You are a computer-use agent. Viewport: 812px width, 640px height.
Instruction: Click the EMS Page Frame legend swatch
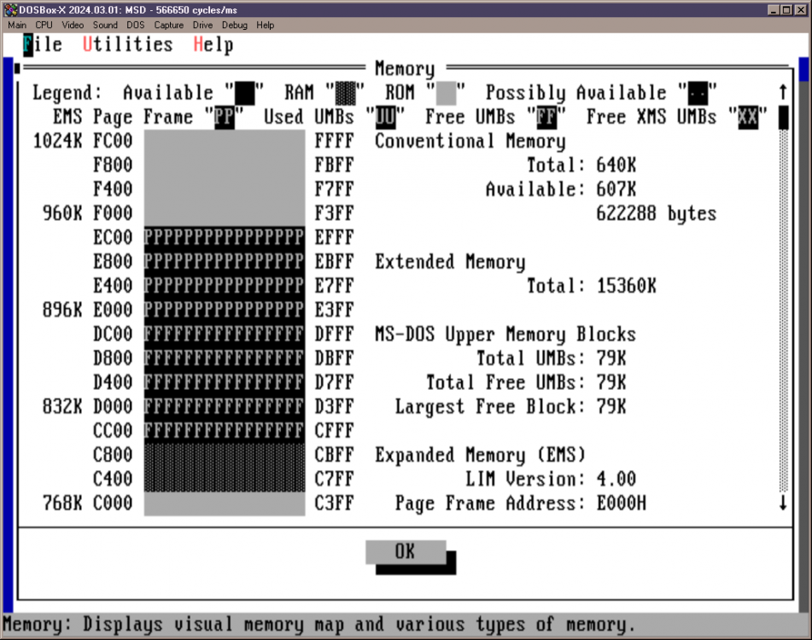(225, 117)
